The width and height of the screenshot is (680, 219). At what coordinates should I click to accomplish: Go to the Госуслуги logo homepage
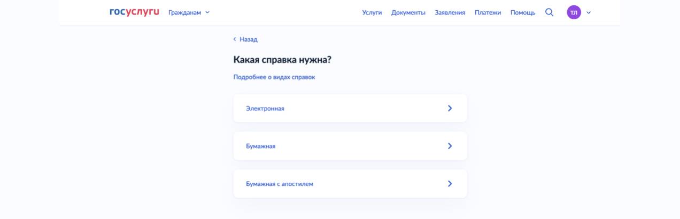pos(134,12)
